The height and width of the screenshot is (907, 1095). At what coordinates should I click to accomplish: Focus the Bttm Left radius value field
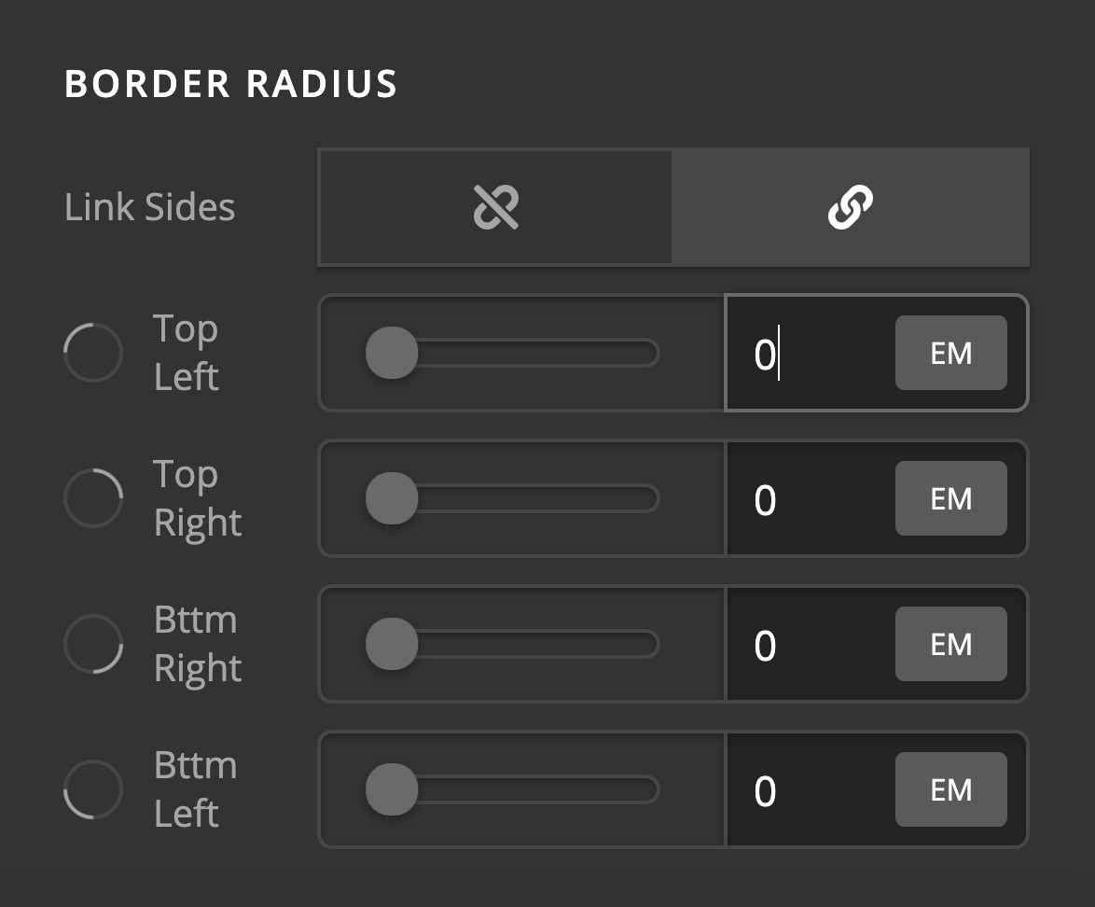tap(811, 789)
